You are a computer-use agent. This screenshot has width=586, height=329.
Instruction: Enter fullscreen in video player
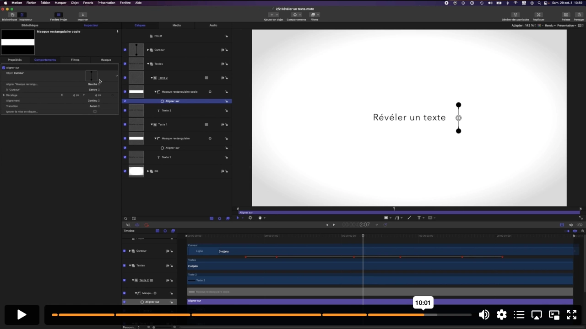[571, 314]
